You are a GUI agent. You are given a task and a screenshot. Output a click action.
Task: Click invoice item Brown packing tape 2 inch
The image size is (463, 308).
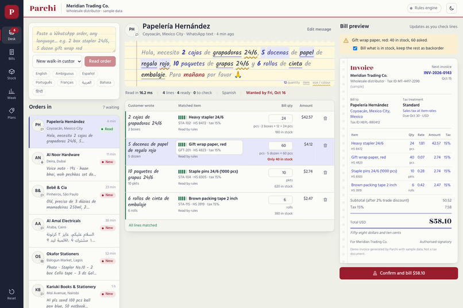374,185
